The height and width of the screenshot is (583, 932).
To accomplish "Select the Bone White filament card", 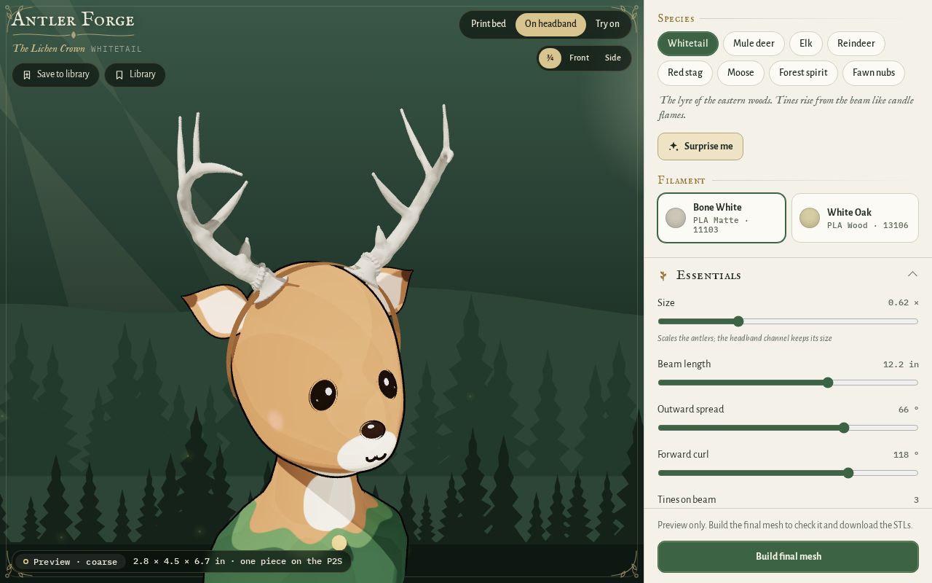I will (722, 218).
